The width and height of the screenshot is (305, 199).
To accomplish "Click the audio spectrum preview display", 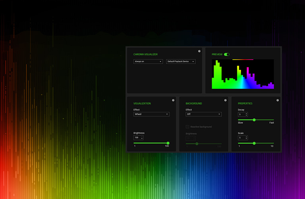I will (243, 74).
